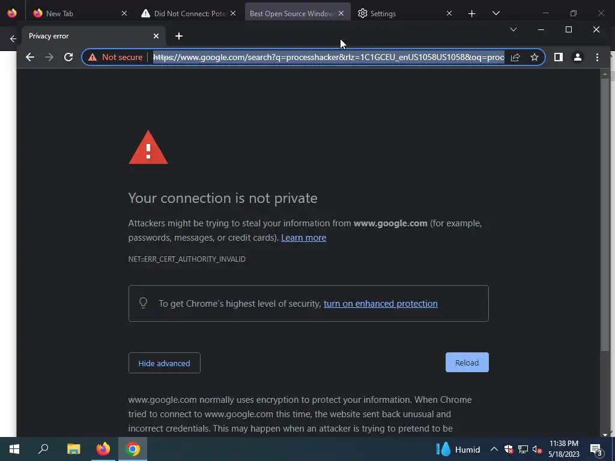This screenshot has width=615, height=461.
Task: Go back in Chrome
Action: (30, 57)
